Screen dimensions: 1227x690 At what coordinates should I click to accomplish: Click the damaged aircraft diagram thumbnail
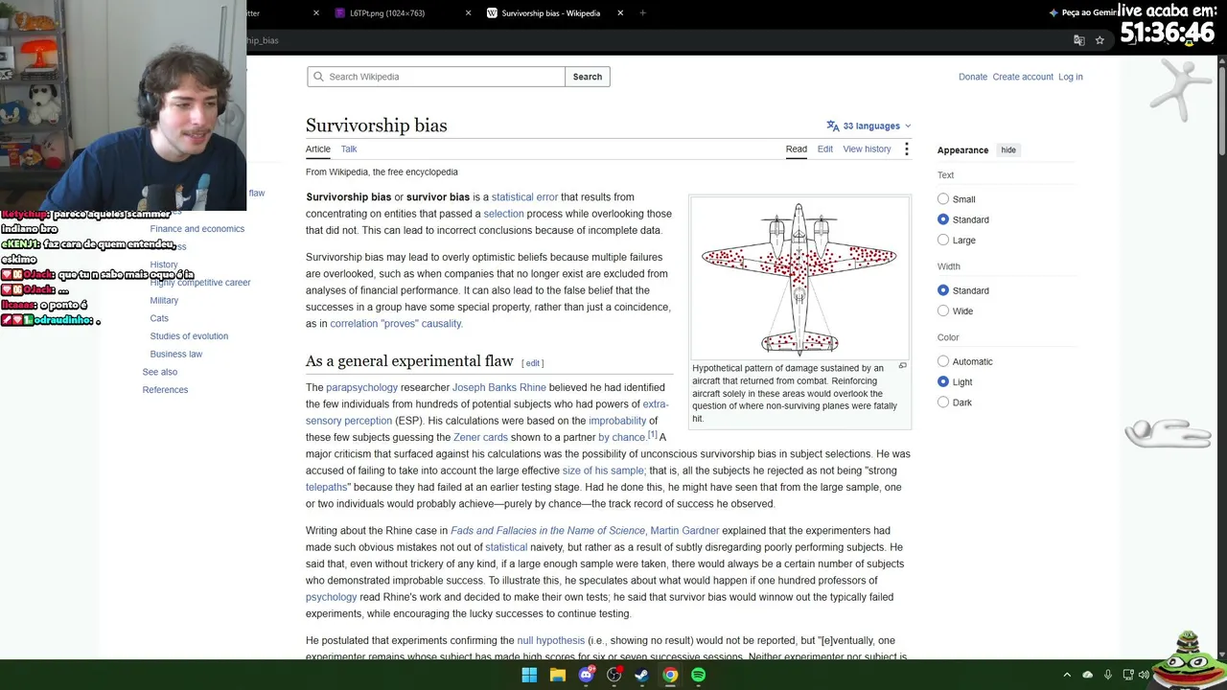coord(799,278)
